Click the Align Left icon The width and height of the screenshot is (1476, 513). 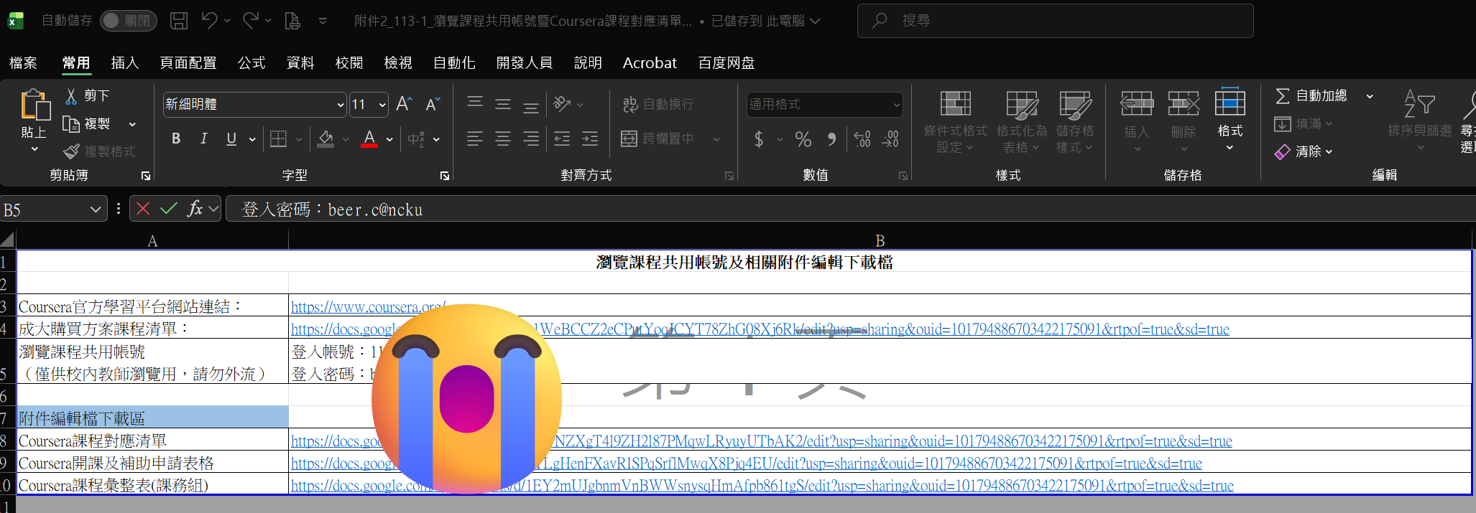click(x=475, y=138)
